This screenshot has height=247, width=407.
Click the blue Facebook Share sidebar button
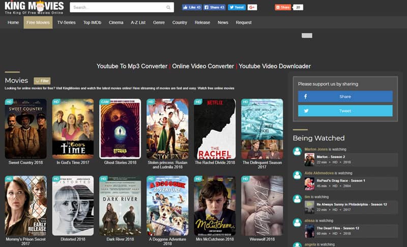pyautogui.click(x=345, y=97)
